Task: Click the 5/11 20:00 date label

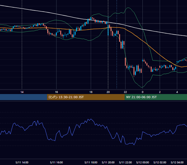Action: point(108,162)
